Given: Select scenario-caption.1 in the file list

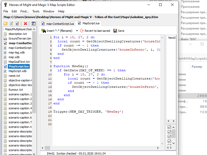Looking at the screenshot, I should point(20,94).
